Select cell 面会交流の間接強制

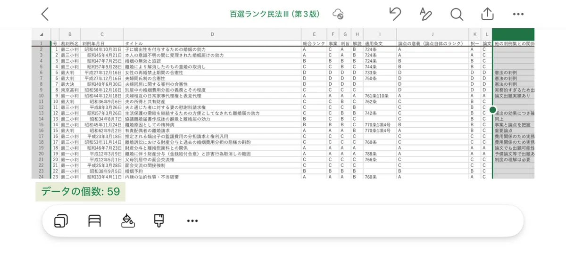click(x=212, y=165)
